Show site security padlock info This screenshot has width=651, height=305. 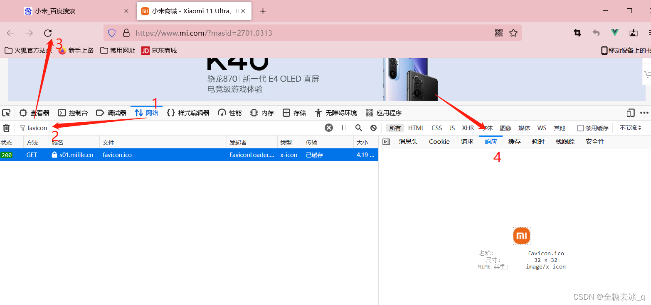click(126, 33)
